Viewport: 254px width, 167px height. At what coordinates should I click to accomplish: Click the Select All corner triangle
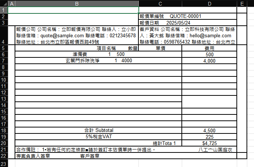[x=5, y=4]
